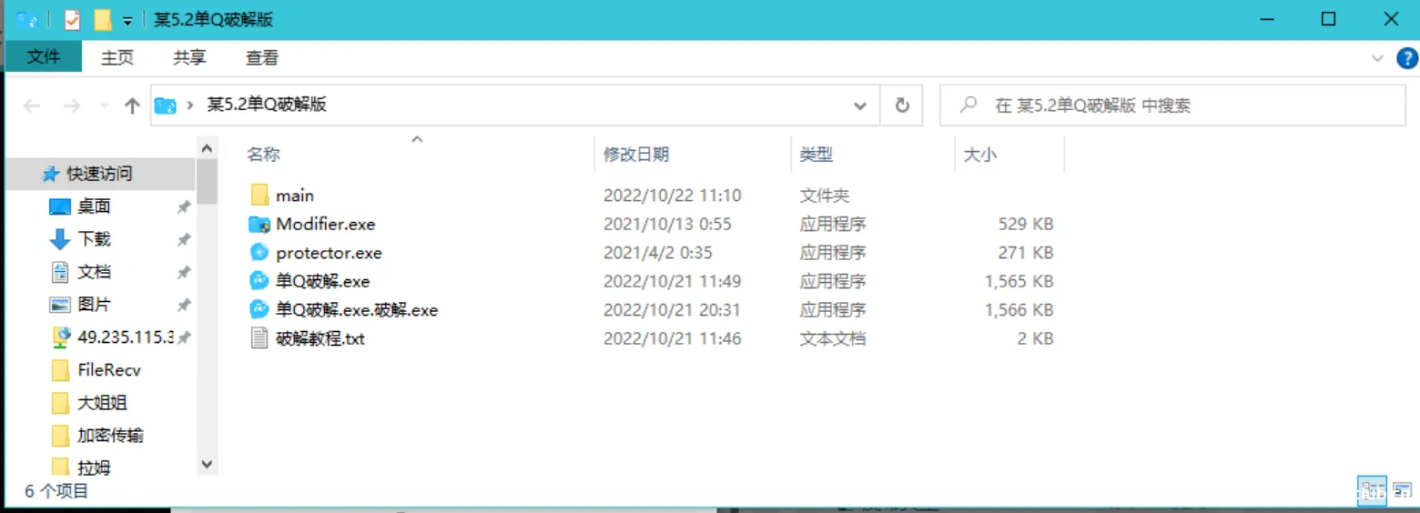Image resolution: width=1420 pixels, height=513 pixels.
Task: Select the 破解教程.txt document icon
Action: point(259,338)
